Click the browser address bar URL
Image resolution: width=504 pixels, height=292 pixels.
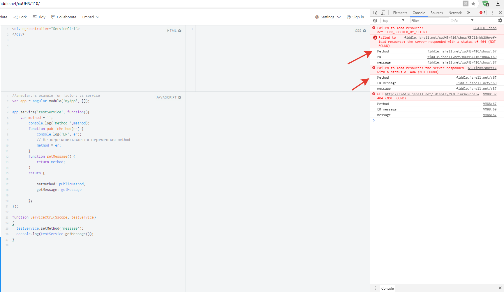(x=20, y=3)
